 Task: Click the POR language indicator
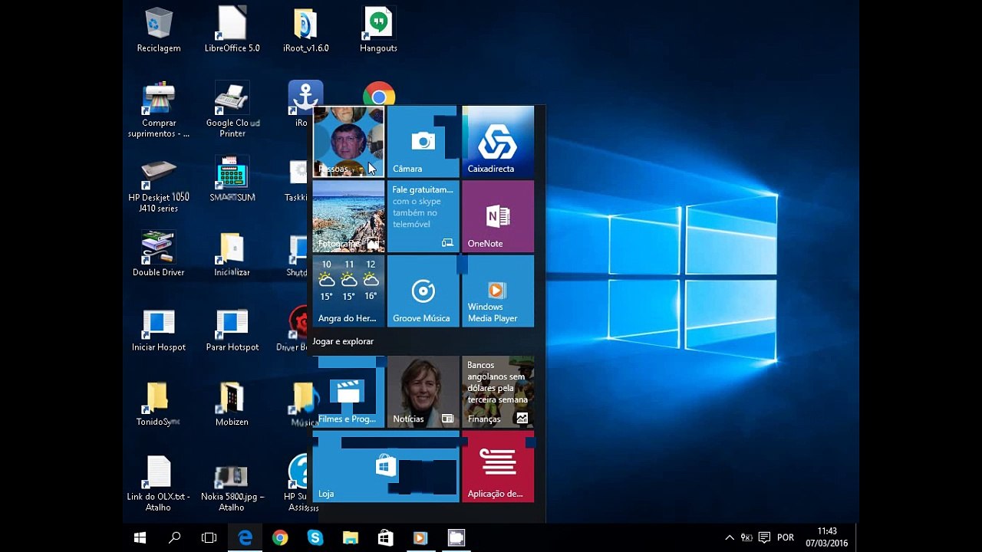pyautogui.click(x=786, y=537)
